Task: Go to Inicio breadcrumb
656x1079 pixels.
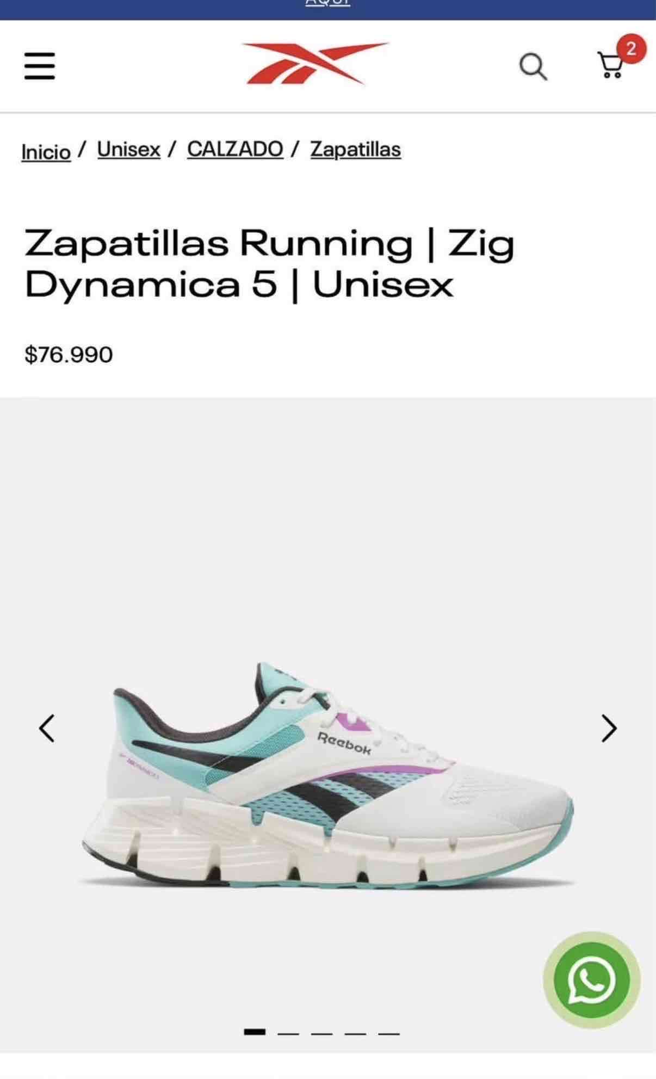Action: [46, 151]
